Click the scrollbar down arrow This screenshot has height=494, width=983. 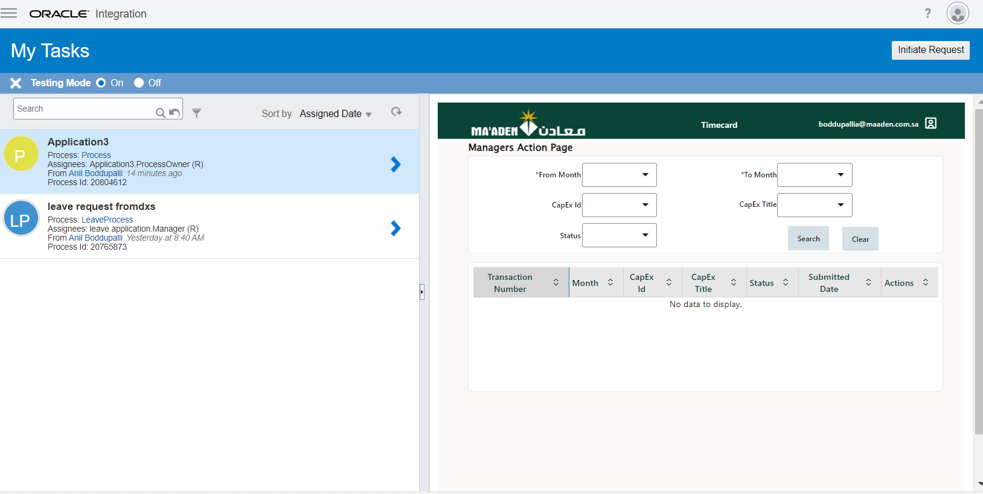coord(979,484)
